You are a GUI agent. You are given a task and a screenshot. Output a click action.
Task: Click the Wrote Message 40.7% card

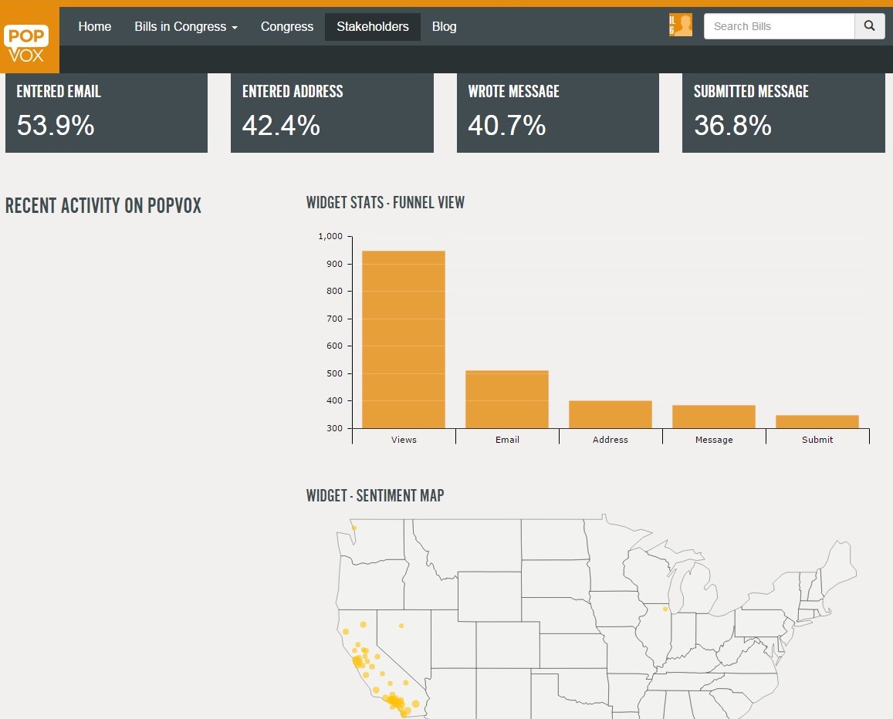tap(557, 113)
